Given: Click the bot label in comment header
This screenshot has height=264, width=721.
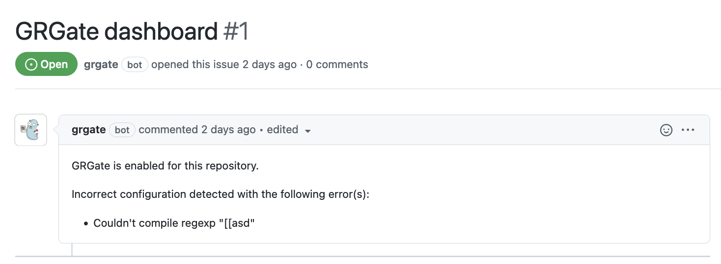Looking at the screenshot, I should pyautogui.click(x=122, y=130).
